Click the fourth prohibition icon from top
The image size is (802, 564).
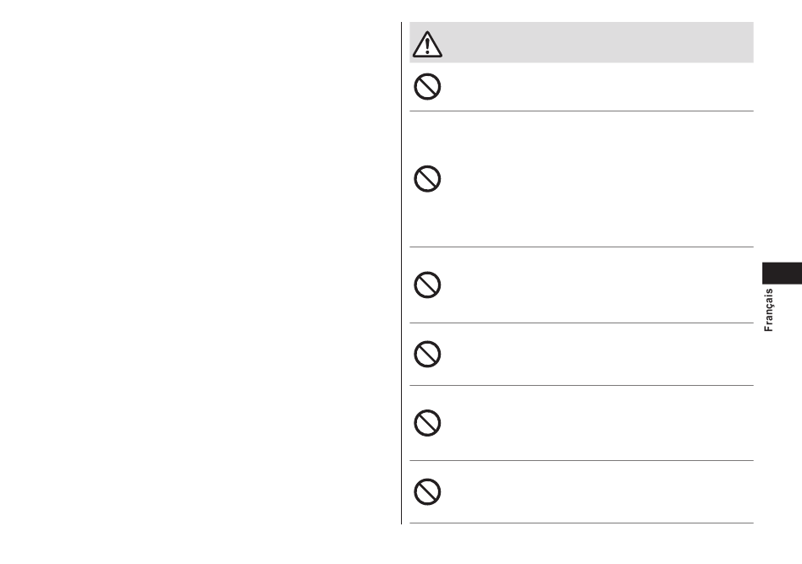tap(427, 354)
